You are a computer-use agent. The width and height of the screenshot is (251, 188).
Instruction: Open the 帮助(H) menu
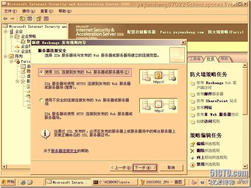tap(65, 11)
